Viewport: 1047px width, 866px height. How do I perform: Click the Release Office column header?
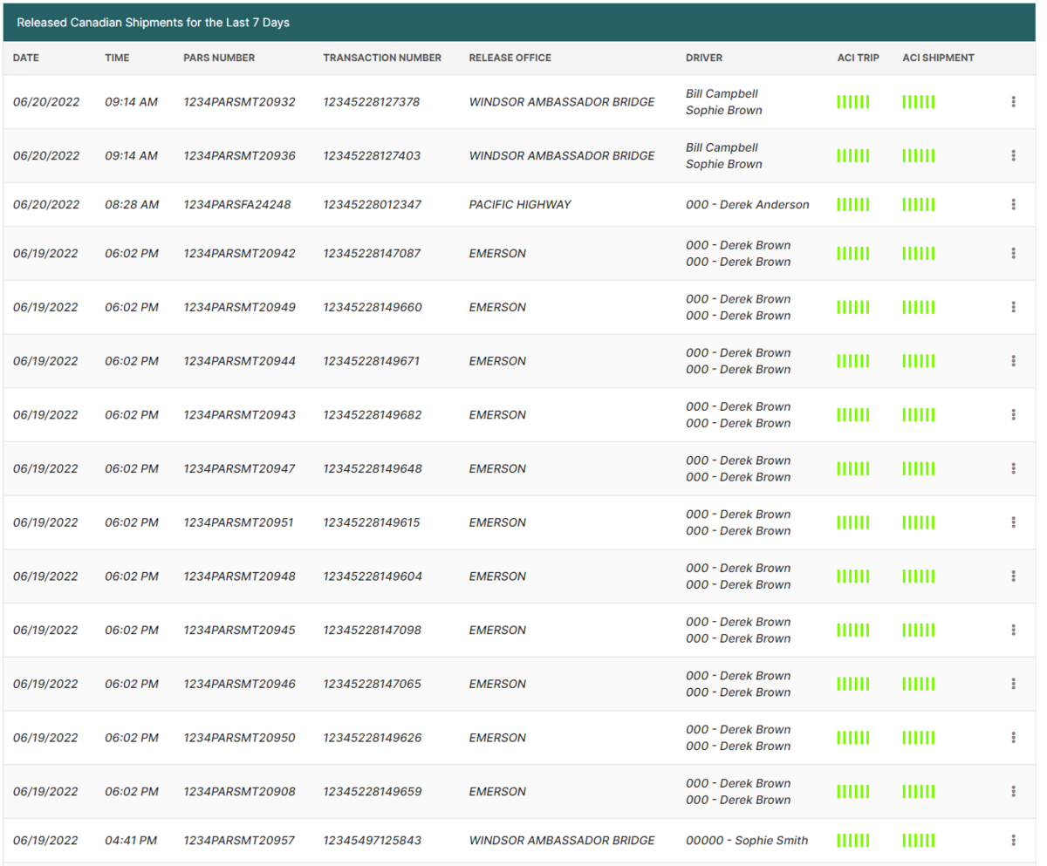(510, 58)
